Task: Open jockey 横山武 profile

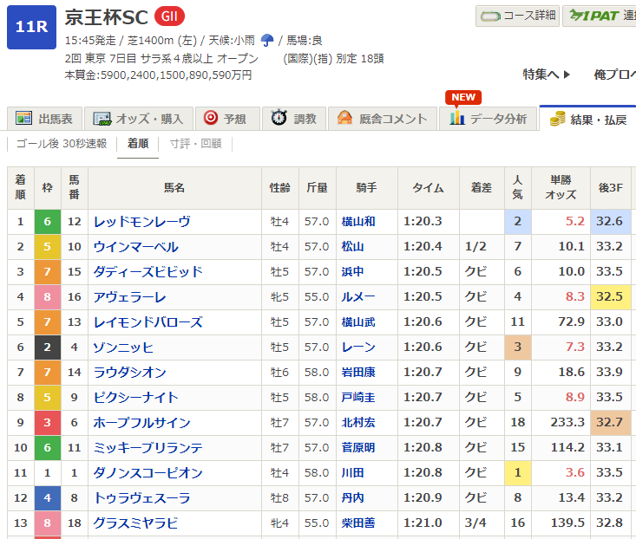Action: click(x=358, y=322)
